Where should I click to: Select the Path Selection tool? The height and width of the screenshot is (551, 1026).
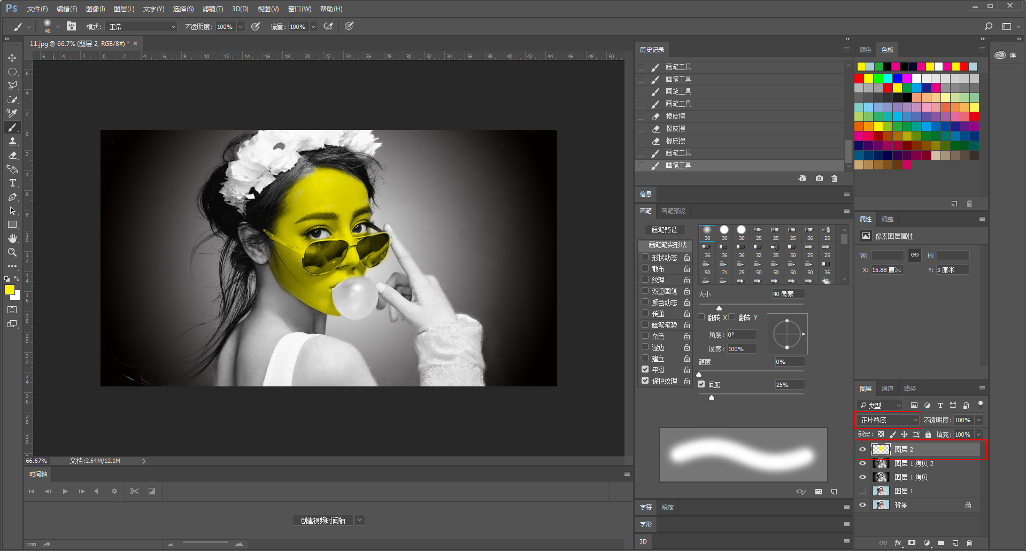click(x=12, y=211)
